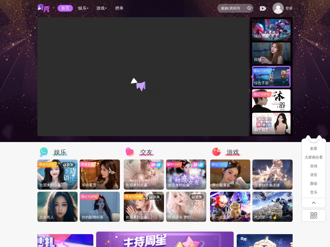Click the user avatar icon next to 登录

click(x=278, y=8)
